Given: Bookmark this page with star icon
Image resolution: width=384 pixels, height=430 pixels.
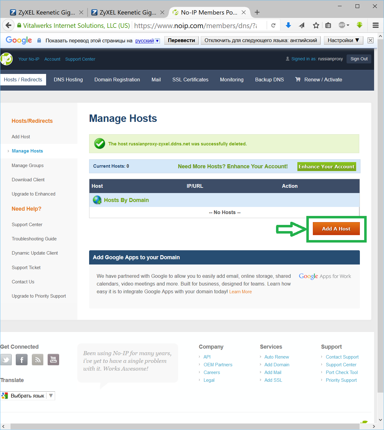Looking at the screenshot, I should (316, 25).
